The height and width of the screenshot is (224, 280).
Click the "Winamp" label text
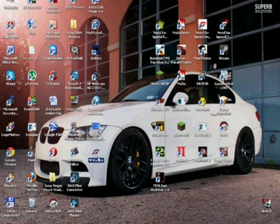click(10, 186)
